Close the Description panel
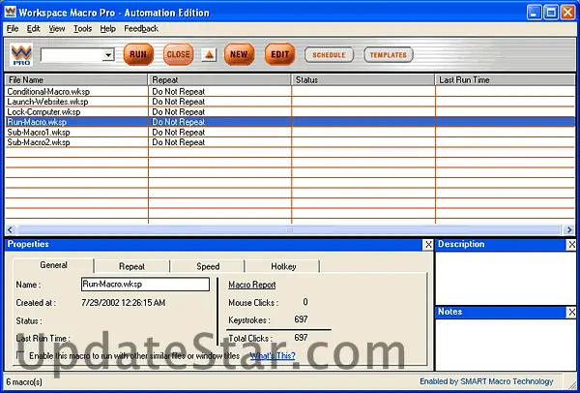580x393 pixels. point(571,245)
